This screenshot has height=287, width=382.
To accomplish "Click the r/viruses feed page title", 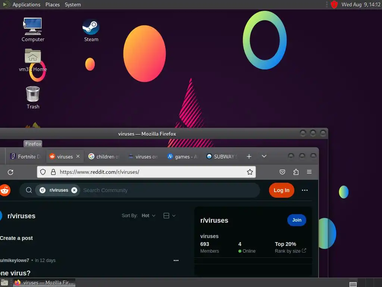I will tap(21, 216).
